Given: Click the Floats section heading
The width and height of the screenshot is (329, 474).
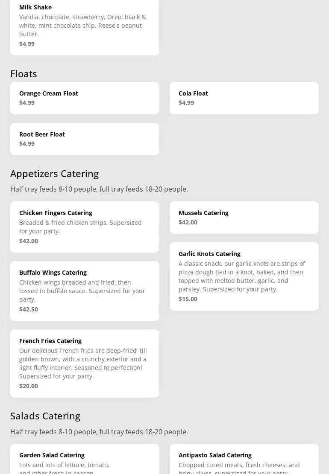Looking at the screenshot, I should point(23,74).
